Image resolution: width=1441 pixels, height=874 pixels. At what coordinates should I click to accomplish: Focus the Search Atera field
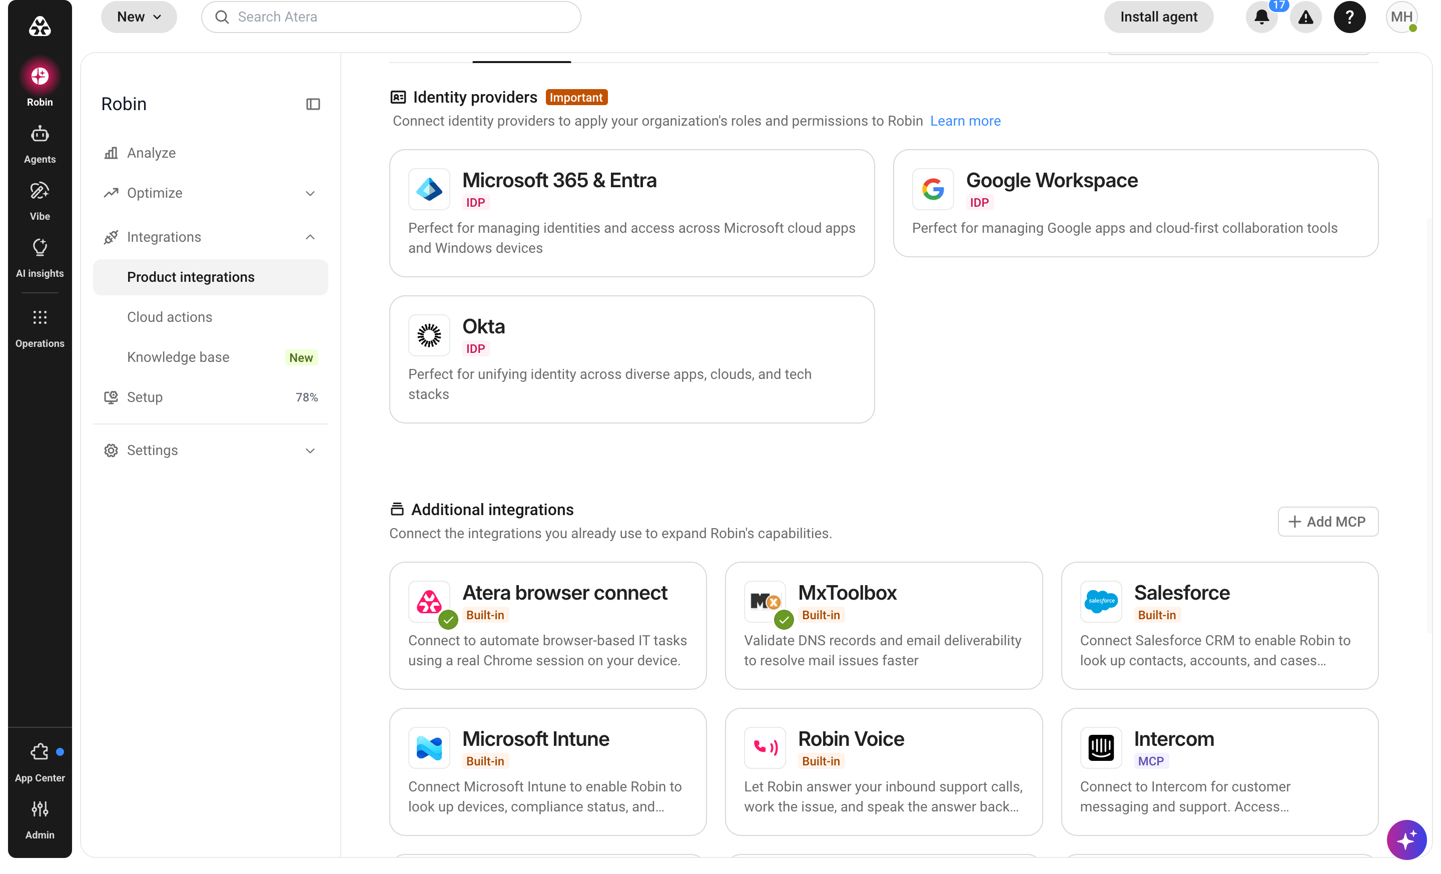pyautogui.click(x=391, y=17)
